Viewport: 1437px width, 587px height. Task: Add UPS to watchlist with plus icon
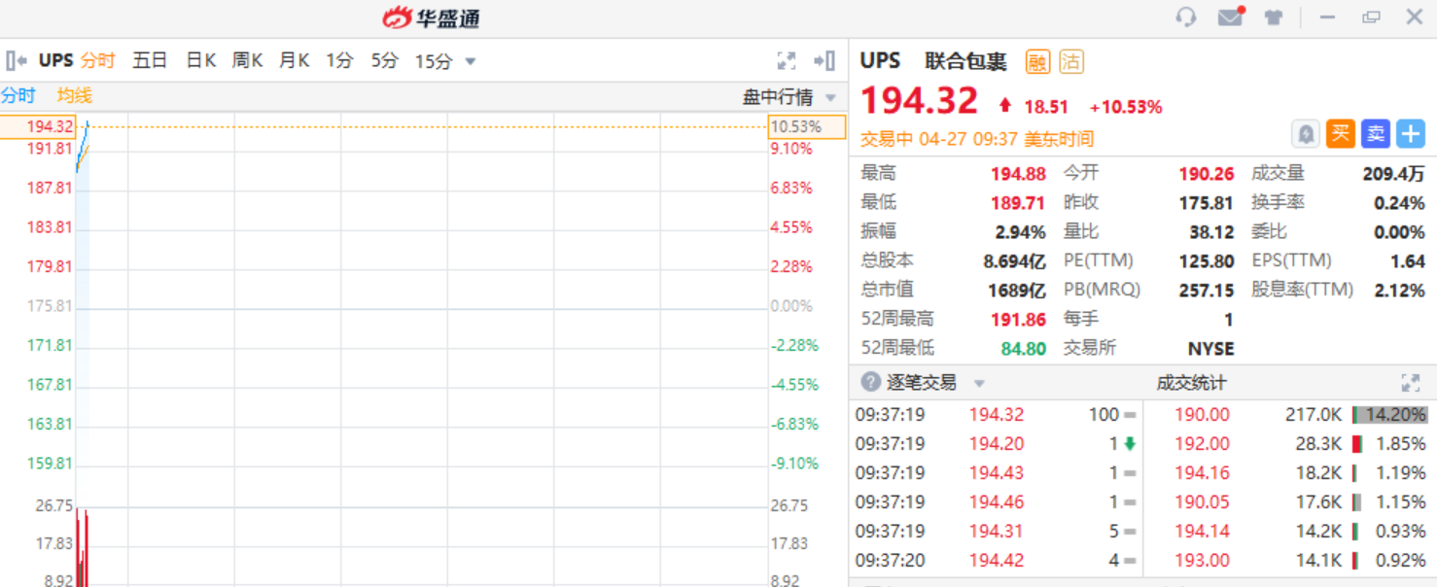(1410, 134)
